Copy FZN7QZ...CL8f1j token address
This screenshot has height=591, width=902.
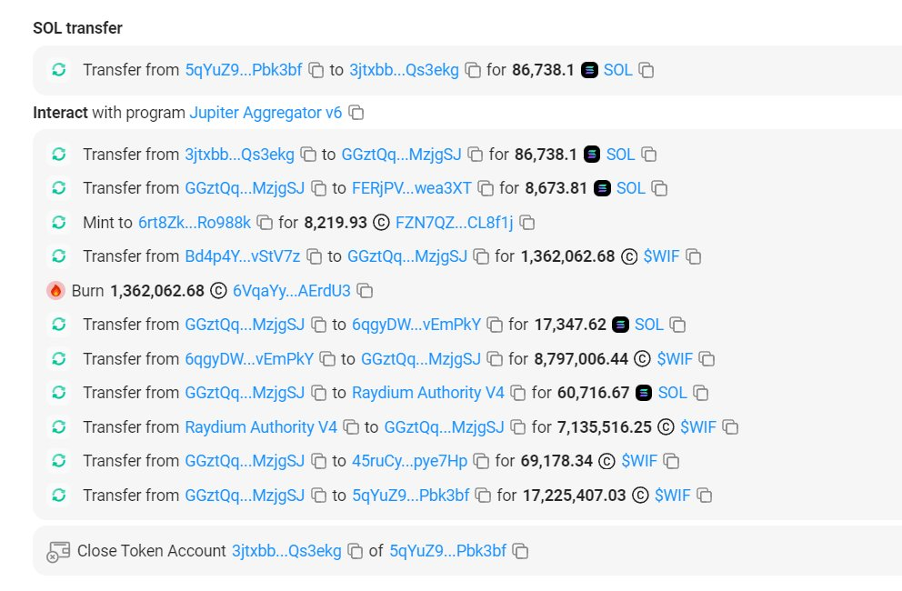[x=527, y=223]
